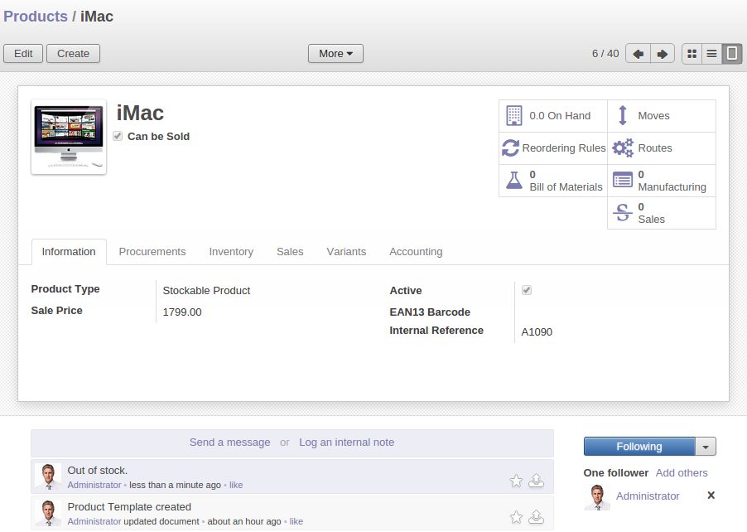747x532 pixels.
Task: Open the Manufacturing stat button
Action: click(662, 181)
